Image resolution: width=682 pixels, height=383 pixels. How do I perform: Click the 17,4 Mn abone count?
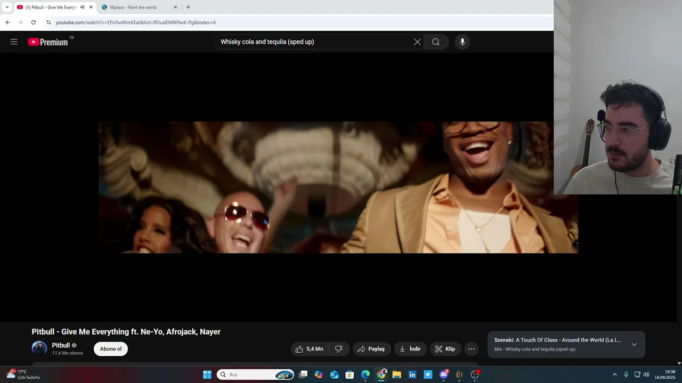point(67,353)
